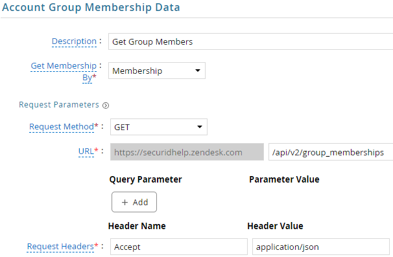Click the 'Header Name' column header
Image resolution: width=393 pixels, height=257 pixels.
(137, 226)
